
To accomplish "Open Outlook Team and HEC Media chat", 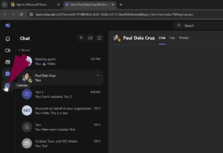I will [61, 143].
